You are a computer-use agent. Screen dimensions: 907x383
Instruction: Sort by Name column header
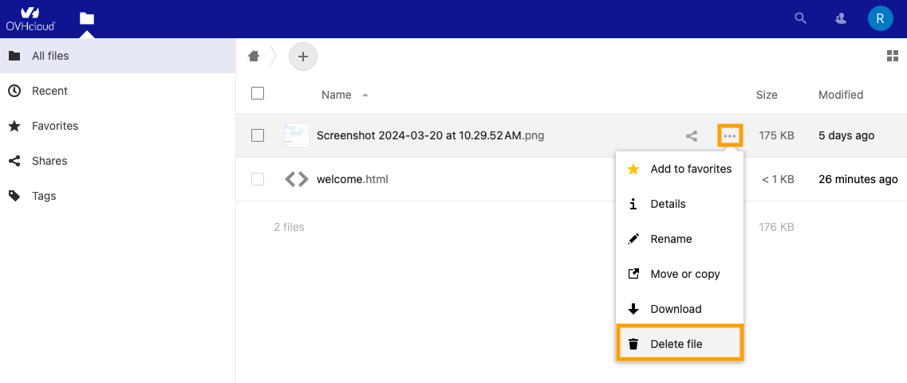(337, 95)
